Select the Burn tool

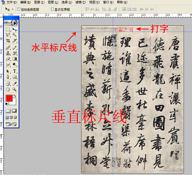[x=15, y=64]
